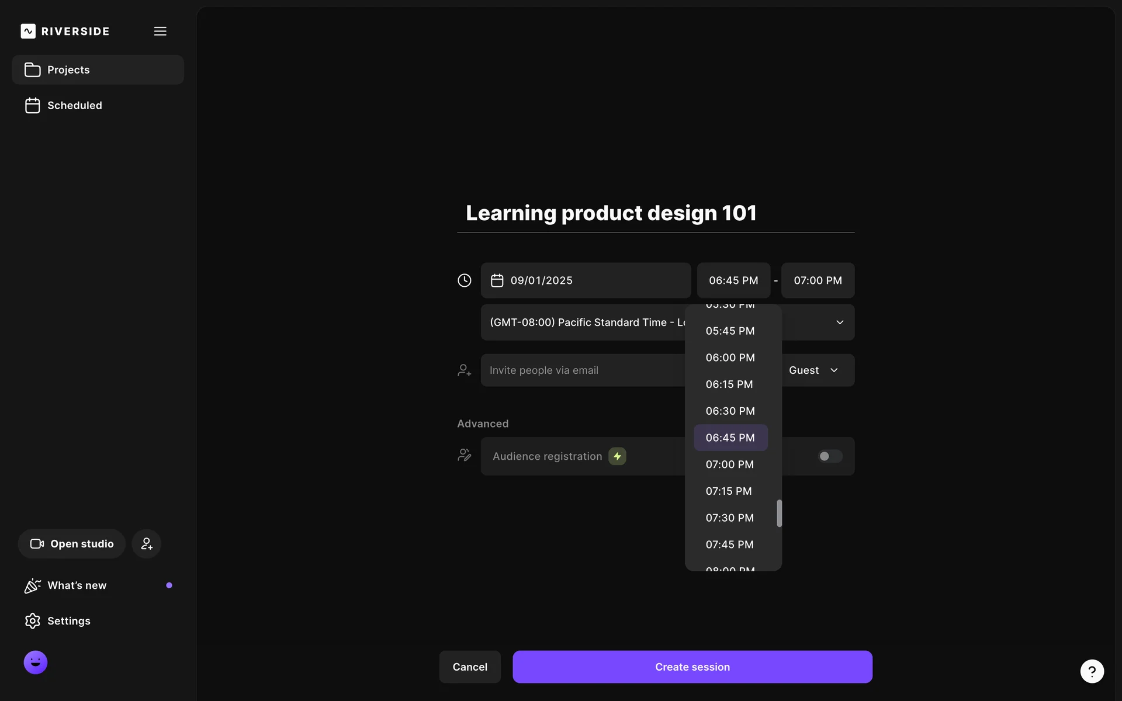
Task: Click the Create session button
Action: click(x=692, y=667)
